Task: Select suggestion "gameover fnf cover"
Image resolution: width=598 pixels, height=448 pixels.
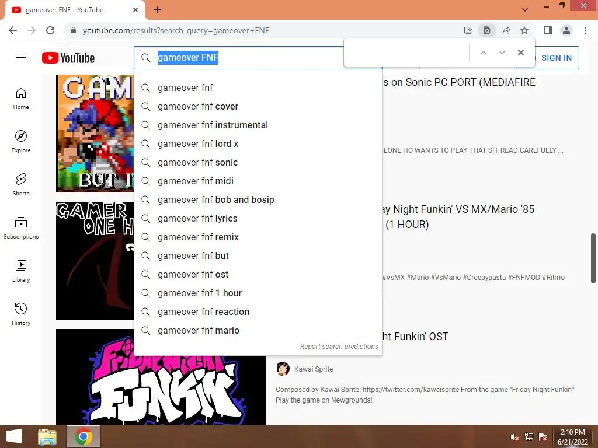Action: coord(258,106)
